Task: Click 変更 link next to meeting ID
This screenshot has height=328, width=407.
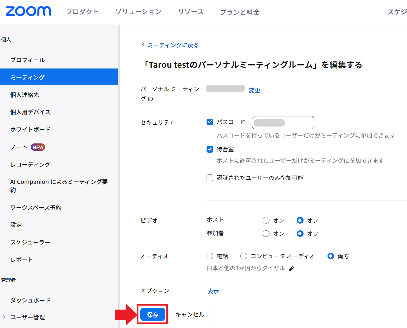Action: tap(254, 90)
